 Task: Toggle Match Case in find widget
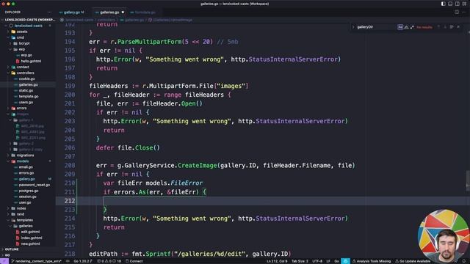click(x=400, y=27)
